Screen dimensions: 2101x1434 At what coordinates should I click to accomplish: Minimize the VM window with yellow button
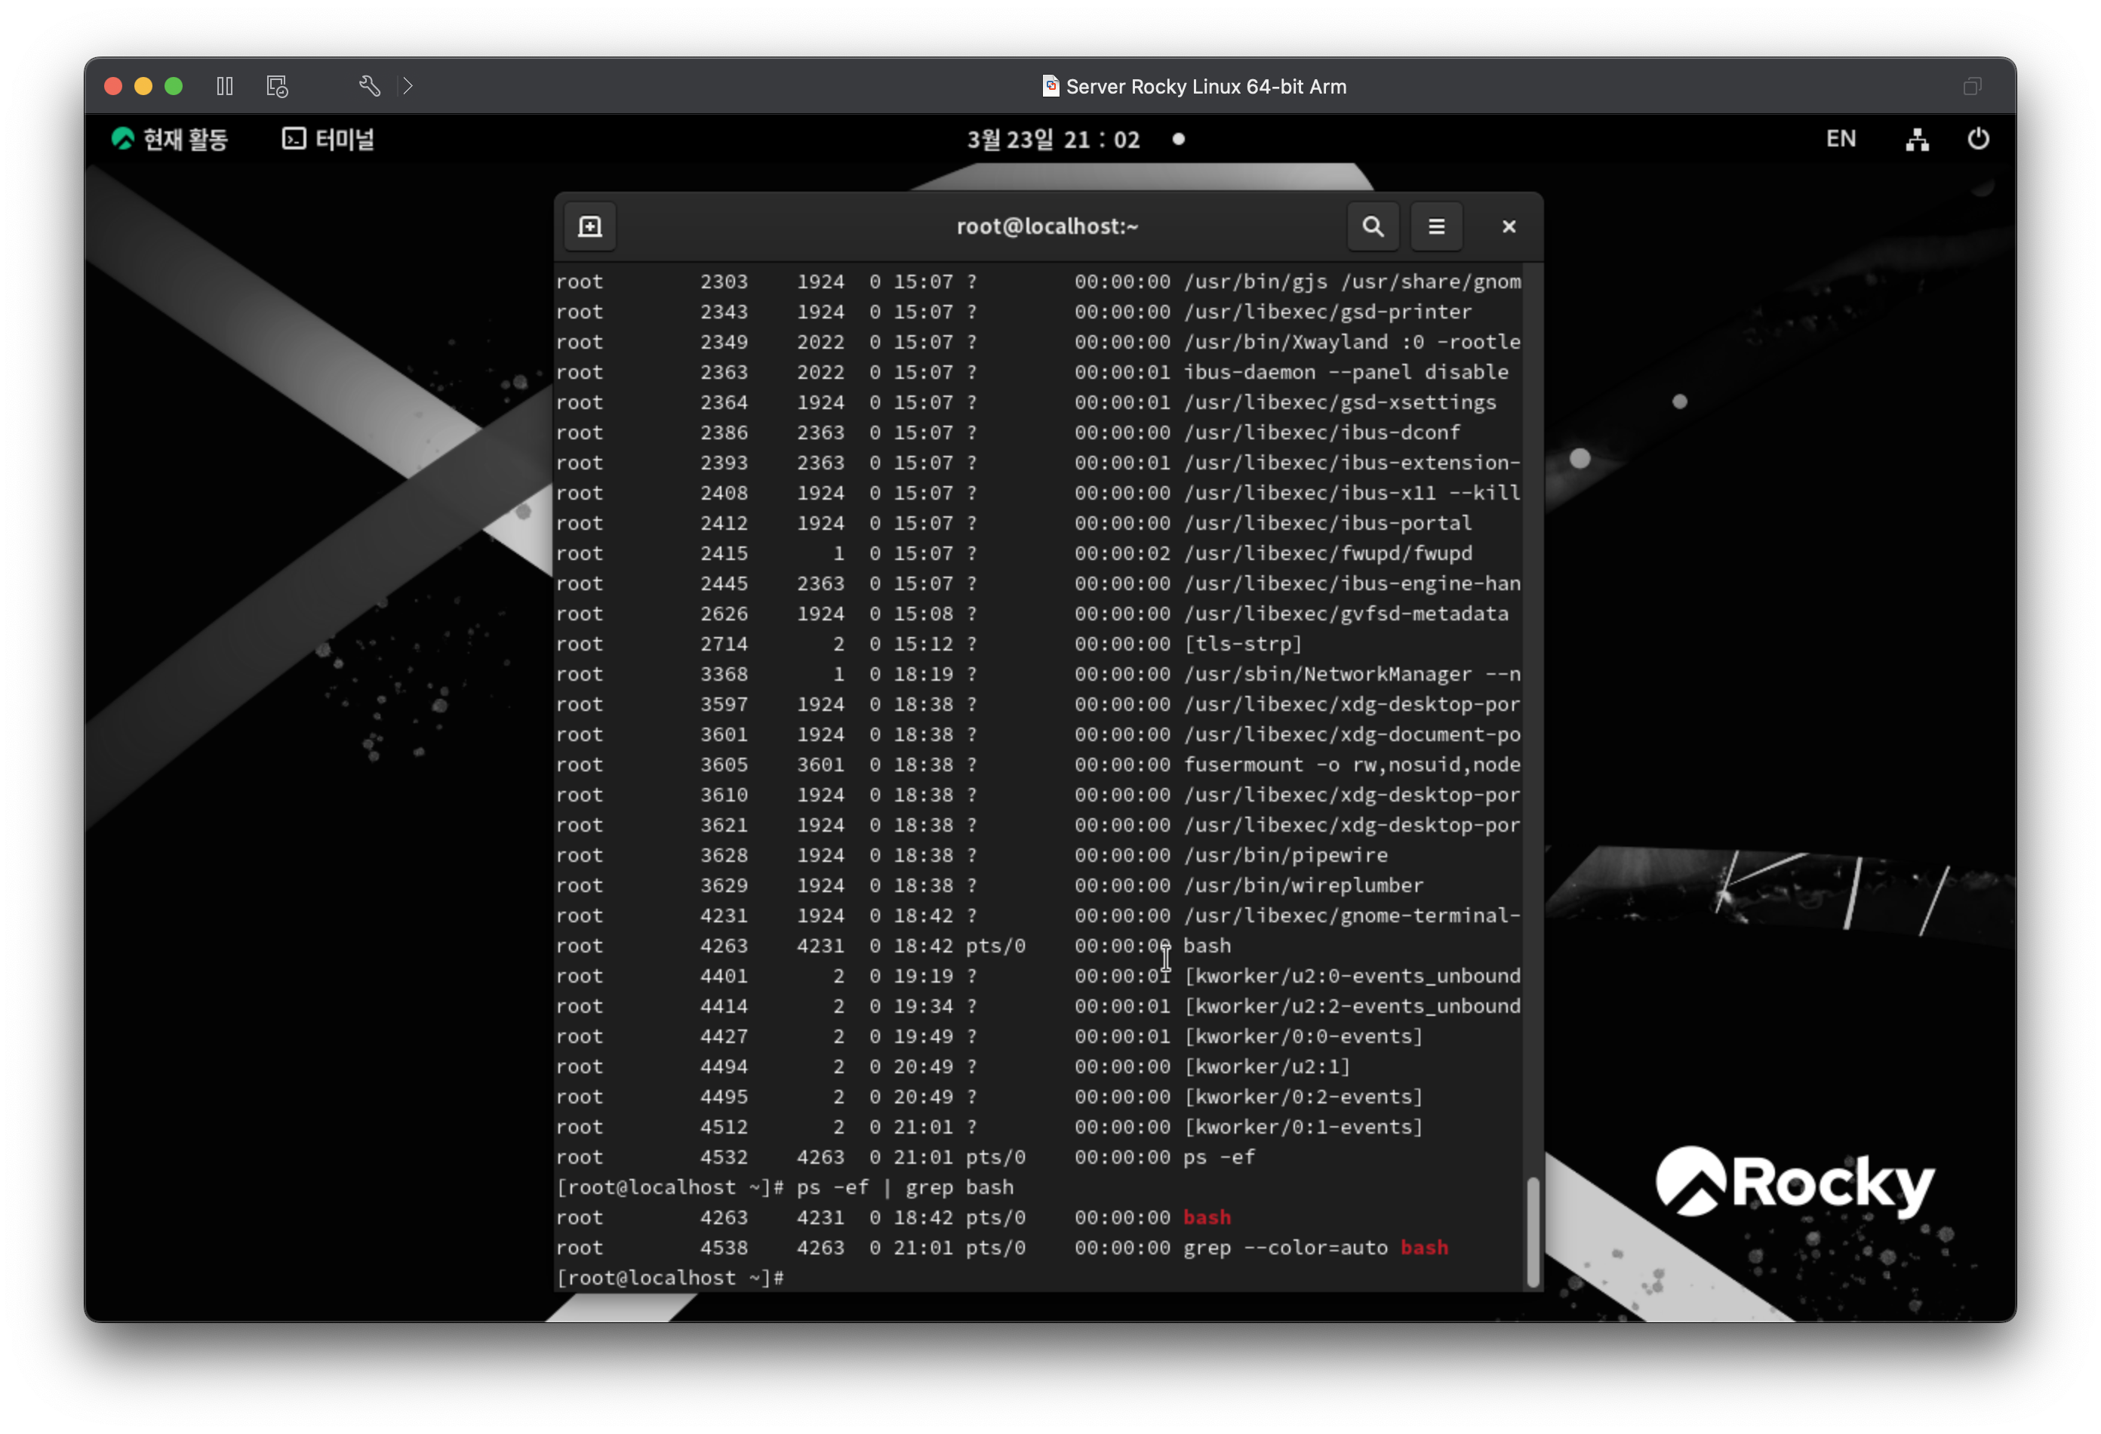point(143,86)
